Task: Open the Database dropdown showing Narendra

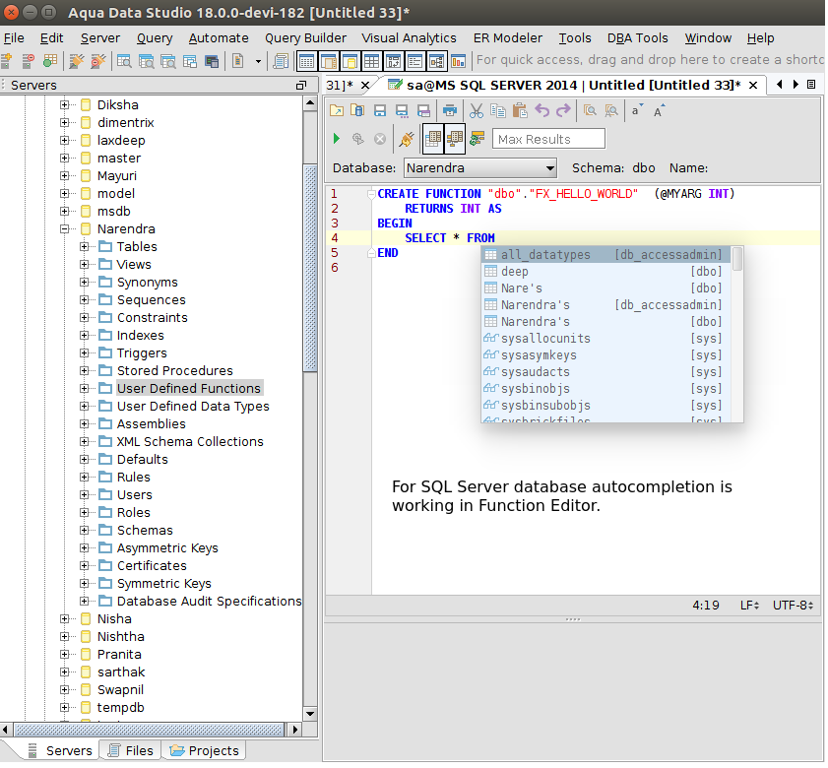Action: tap(480, 168)
